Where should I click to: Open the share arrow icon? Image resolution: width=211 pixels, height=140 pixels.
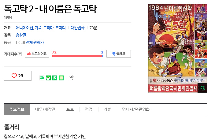click(71, 78)
